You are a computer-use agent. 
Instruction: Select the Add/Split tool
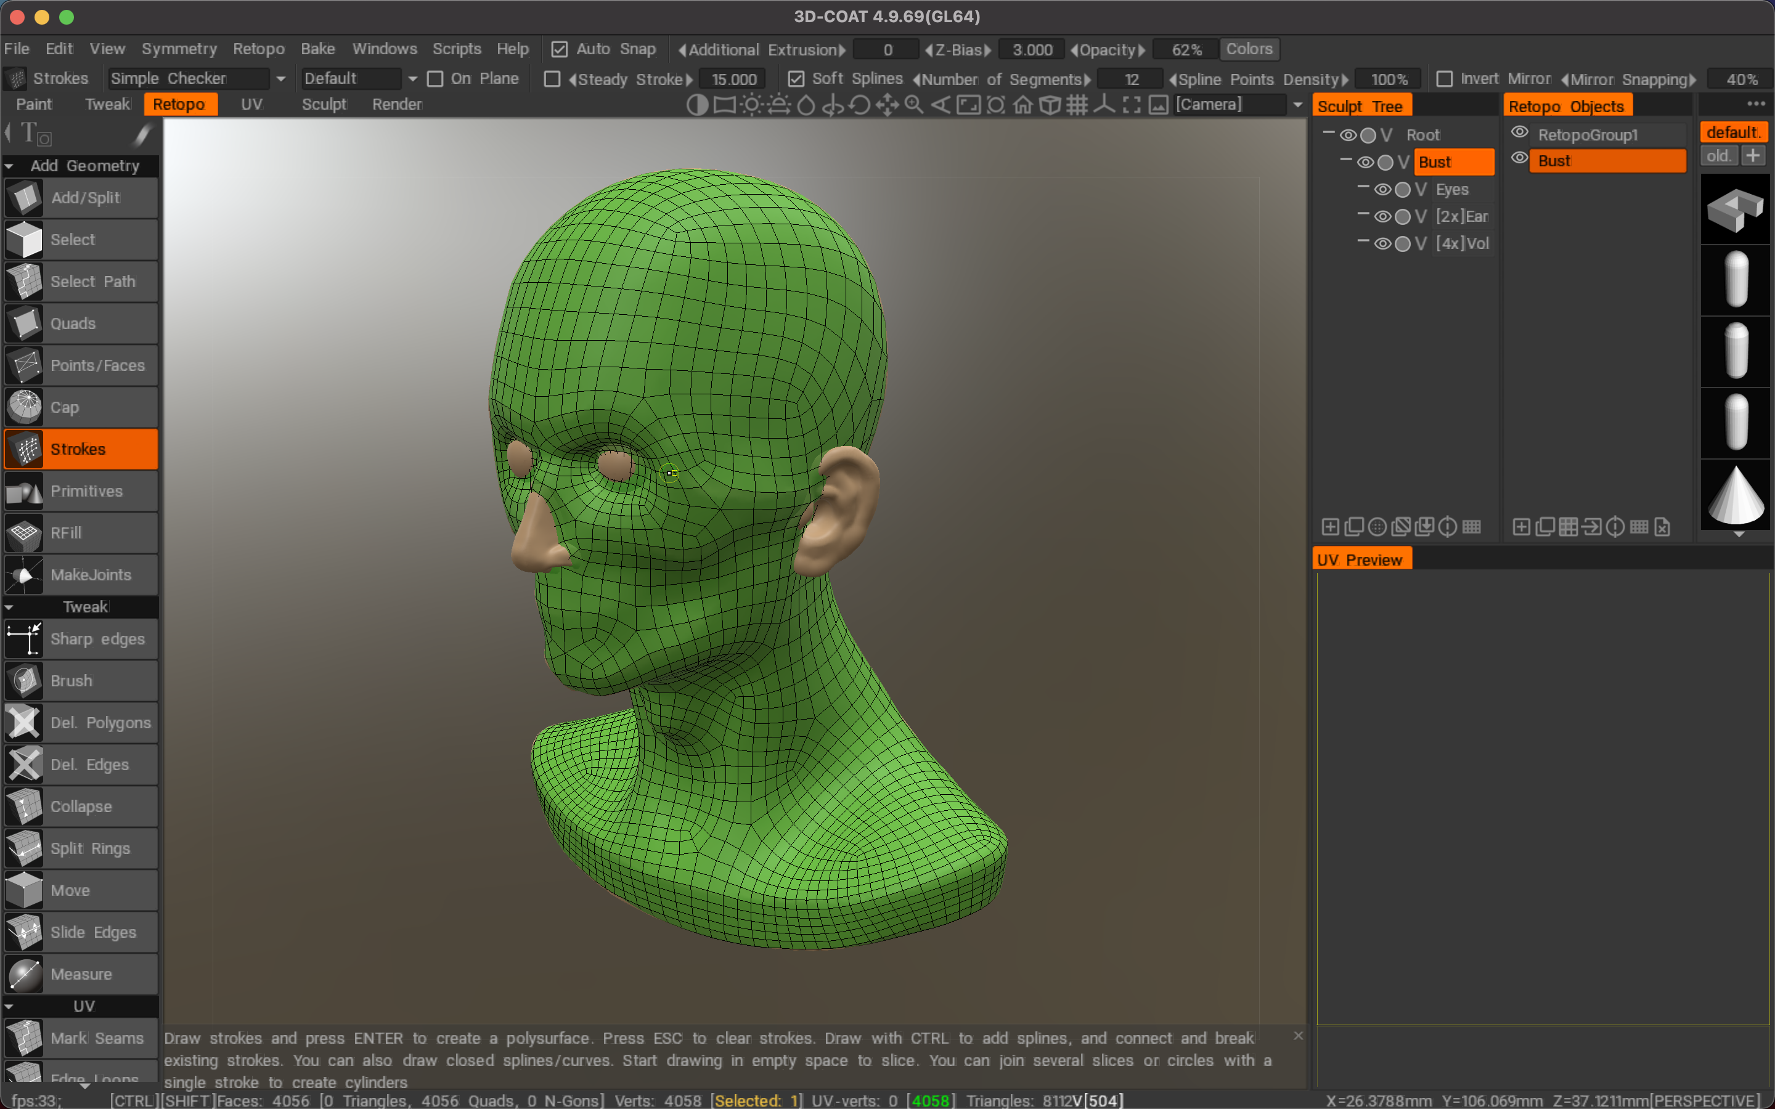[81, 197]
